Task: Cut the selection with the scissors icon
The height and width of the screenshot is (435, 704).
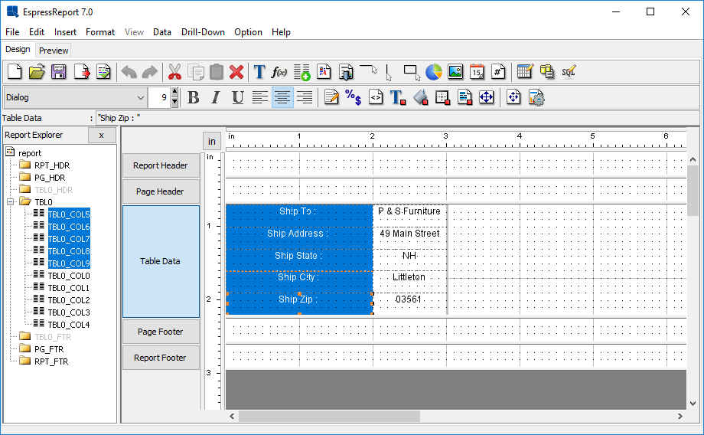Action: pos(174,72)
